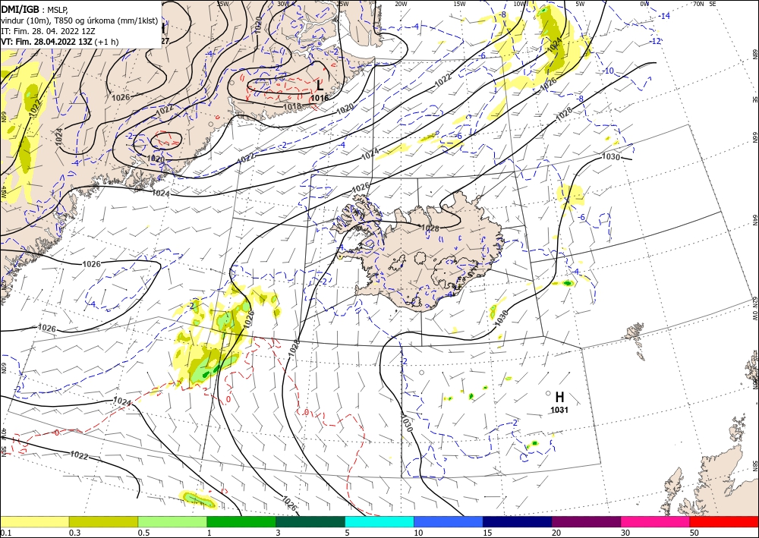
Task: Click the '25W' longitude label
Action: coord(342,4)
